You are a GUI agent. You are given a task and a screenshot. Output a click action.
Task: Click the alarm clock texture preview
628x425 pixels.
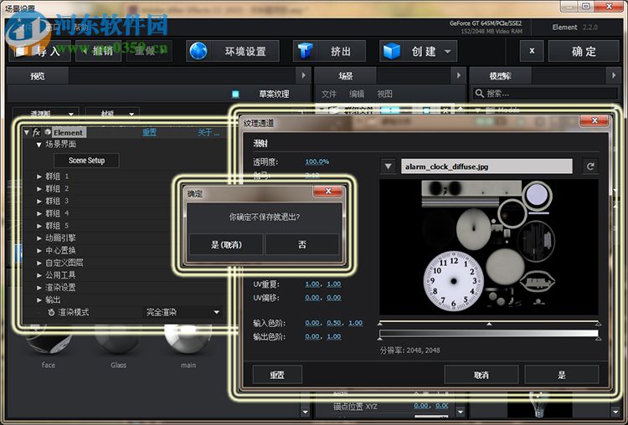489,247
